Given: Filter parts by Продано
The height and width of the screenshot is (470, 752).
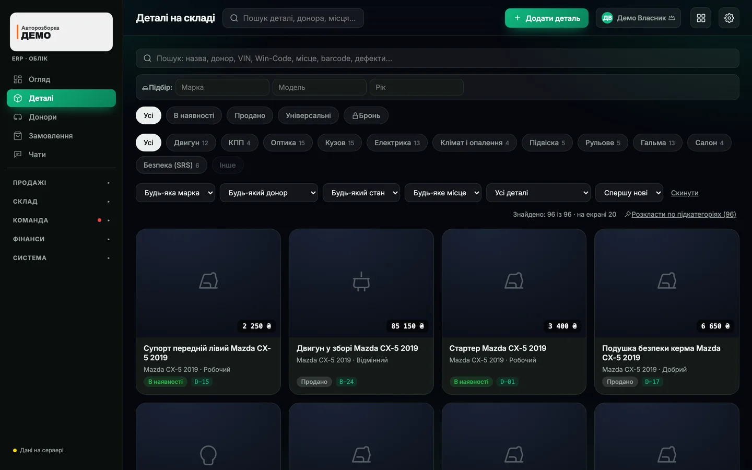Looking at the screenshot, I should (x=250, y=115).
